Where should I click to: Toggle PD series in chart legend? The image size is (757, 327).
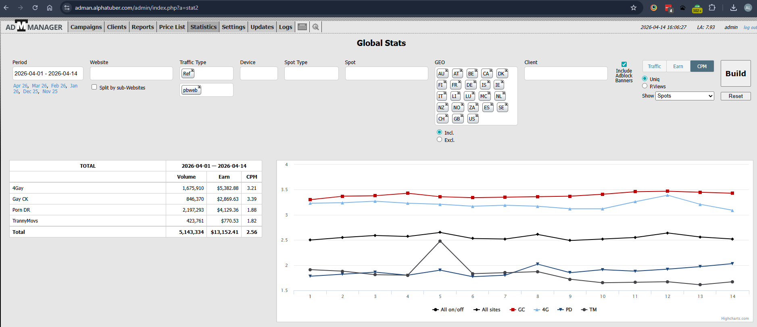(x=565, y=310)
